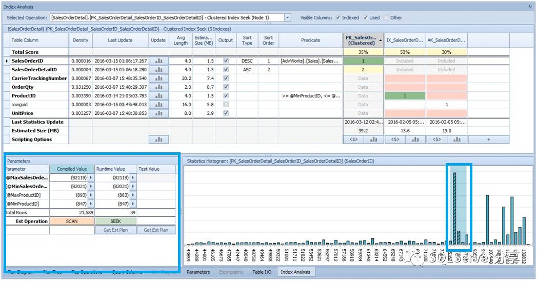Expand compiled value arrow for @MaxSalesOrderID
Viewport: 537px width, 282px height.
point(91,177)
